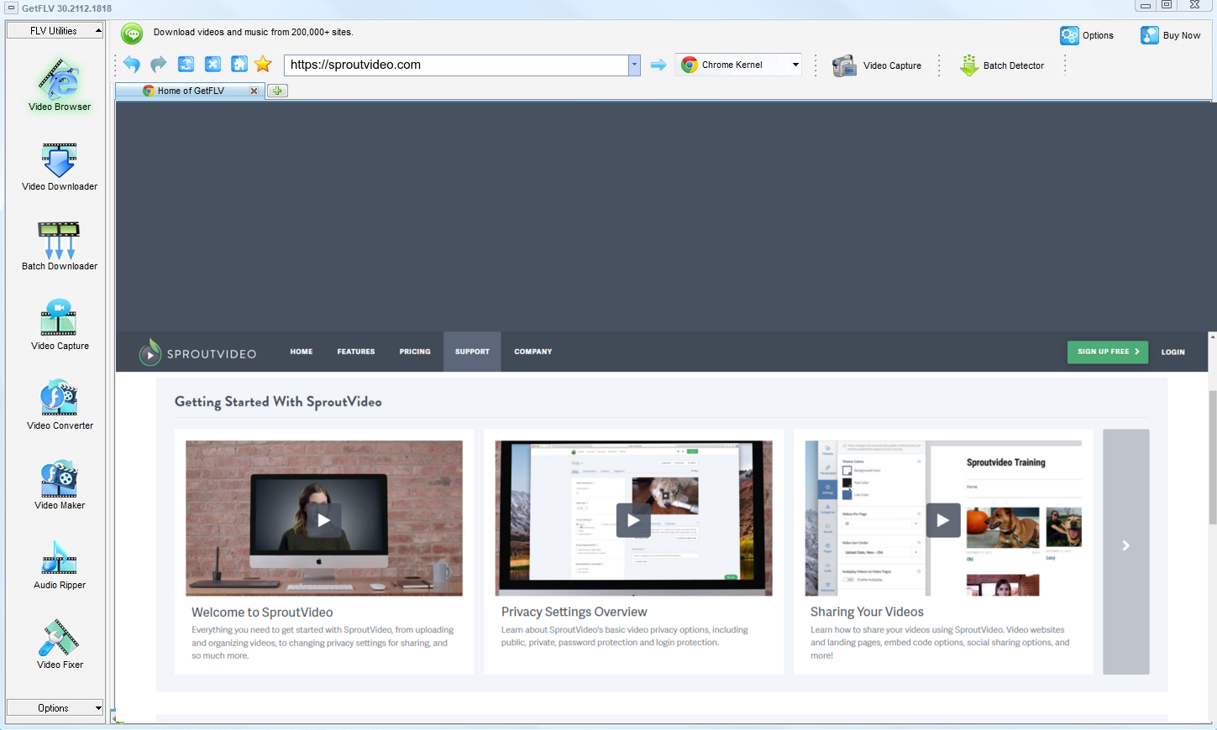Go back in browser history
Image resolution: width=1217 pixels, height=730 pixels.
pyautogui.click(x=132, y=65)
